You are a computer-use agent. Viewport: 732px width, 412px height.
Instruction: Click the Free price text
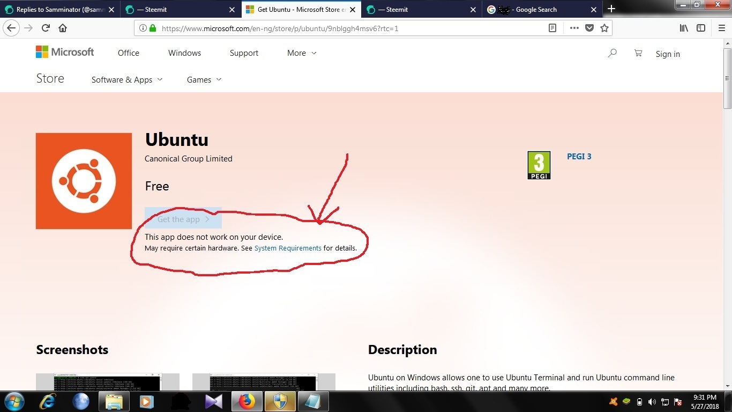pyautogui.click(x=157, y=186)
